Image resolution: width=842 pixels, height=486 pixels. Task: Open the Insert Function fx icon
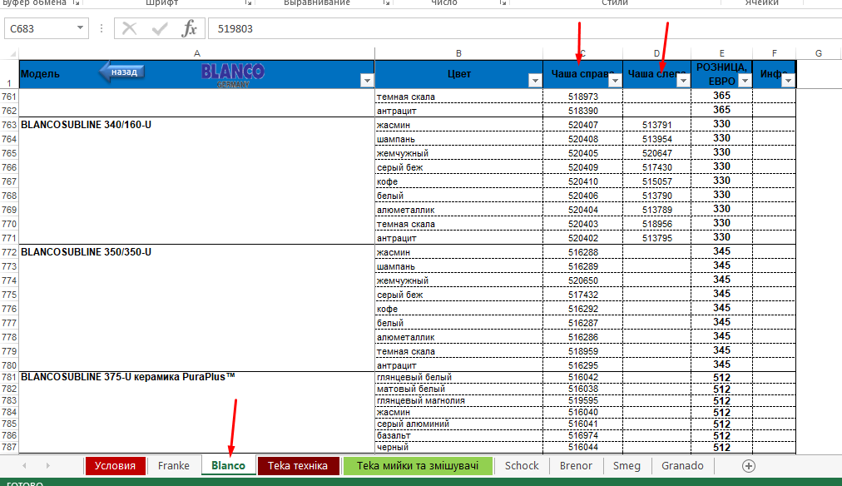189,28
